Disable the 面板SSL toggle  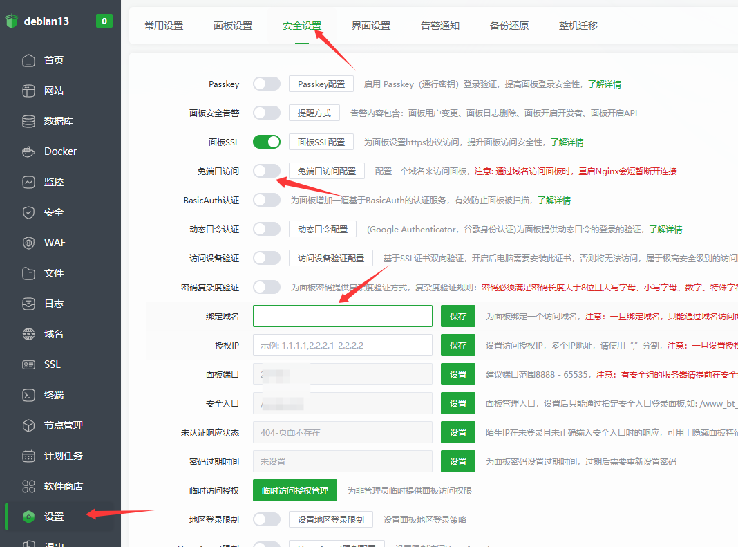[266, 141]
